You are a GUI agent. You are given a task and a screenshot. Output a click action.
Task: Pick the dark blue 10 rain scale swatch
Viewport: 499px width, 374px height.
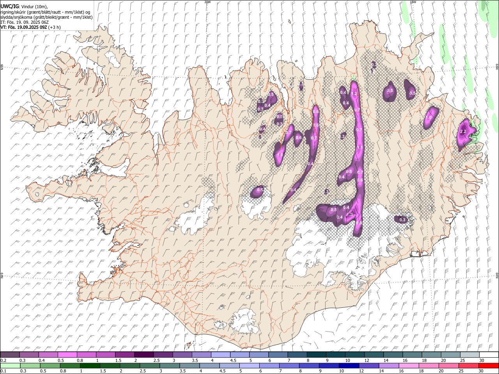pos(349,365)
